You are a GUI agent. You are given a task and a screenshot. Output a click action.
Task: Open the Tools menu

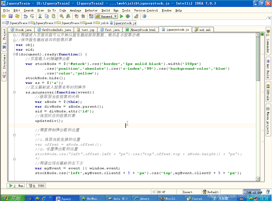pyautogui.click(x=126, y=10)
